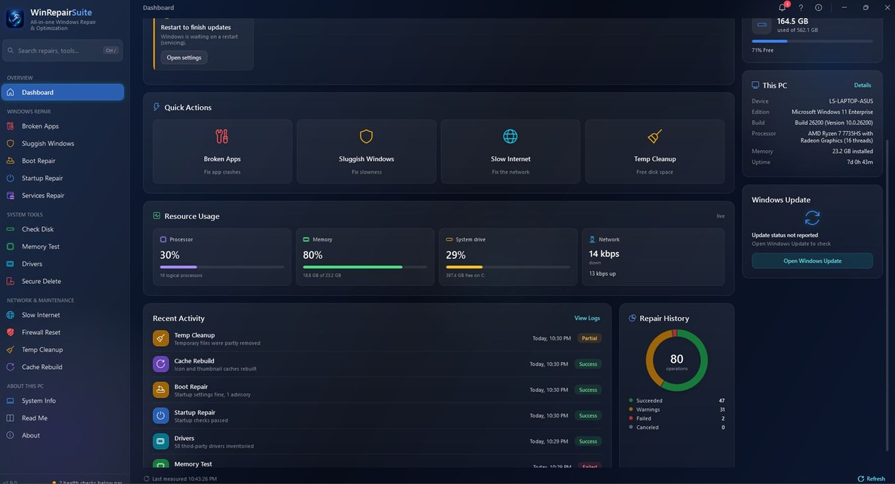Open Startup Repair in sidebar
This screenshot has height=484, width=895.
(62, 178)
